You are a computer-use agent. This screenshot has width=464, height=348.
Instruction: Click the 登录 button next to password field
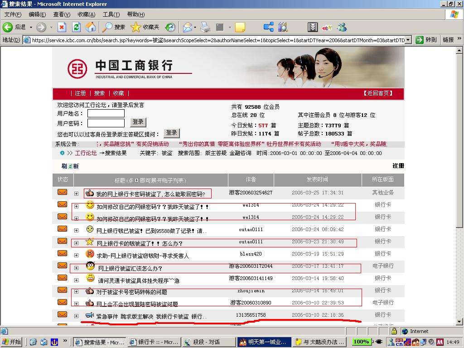click(138, 122)
